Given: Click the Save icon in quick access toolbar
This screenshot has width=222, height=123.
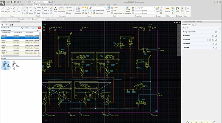Looking at the screenshot, I should click(12, 2).
